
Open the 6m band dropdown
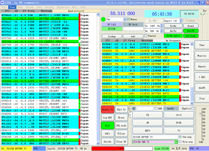124,19
